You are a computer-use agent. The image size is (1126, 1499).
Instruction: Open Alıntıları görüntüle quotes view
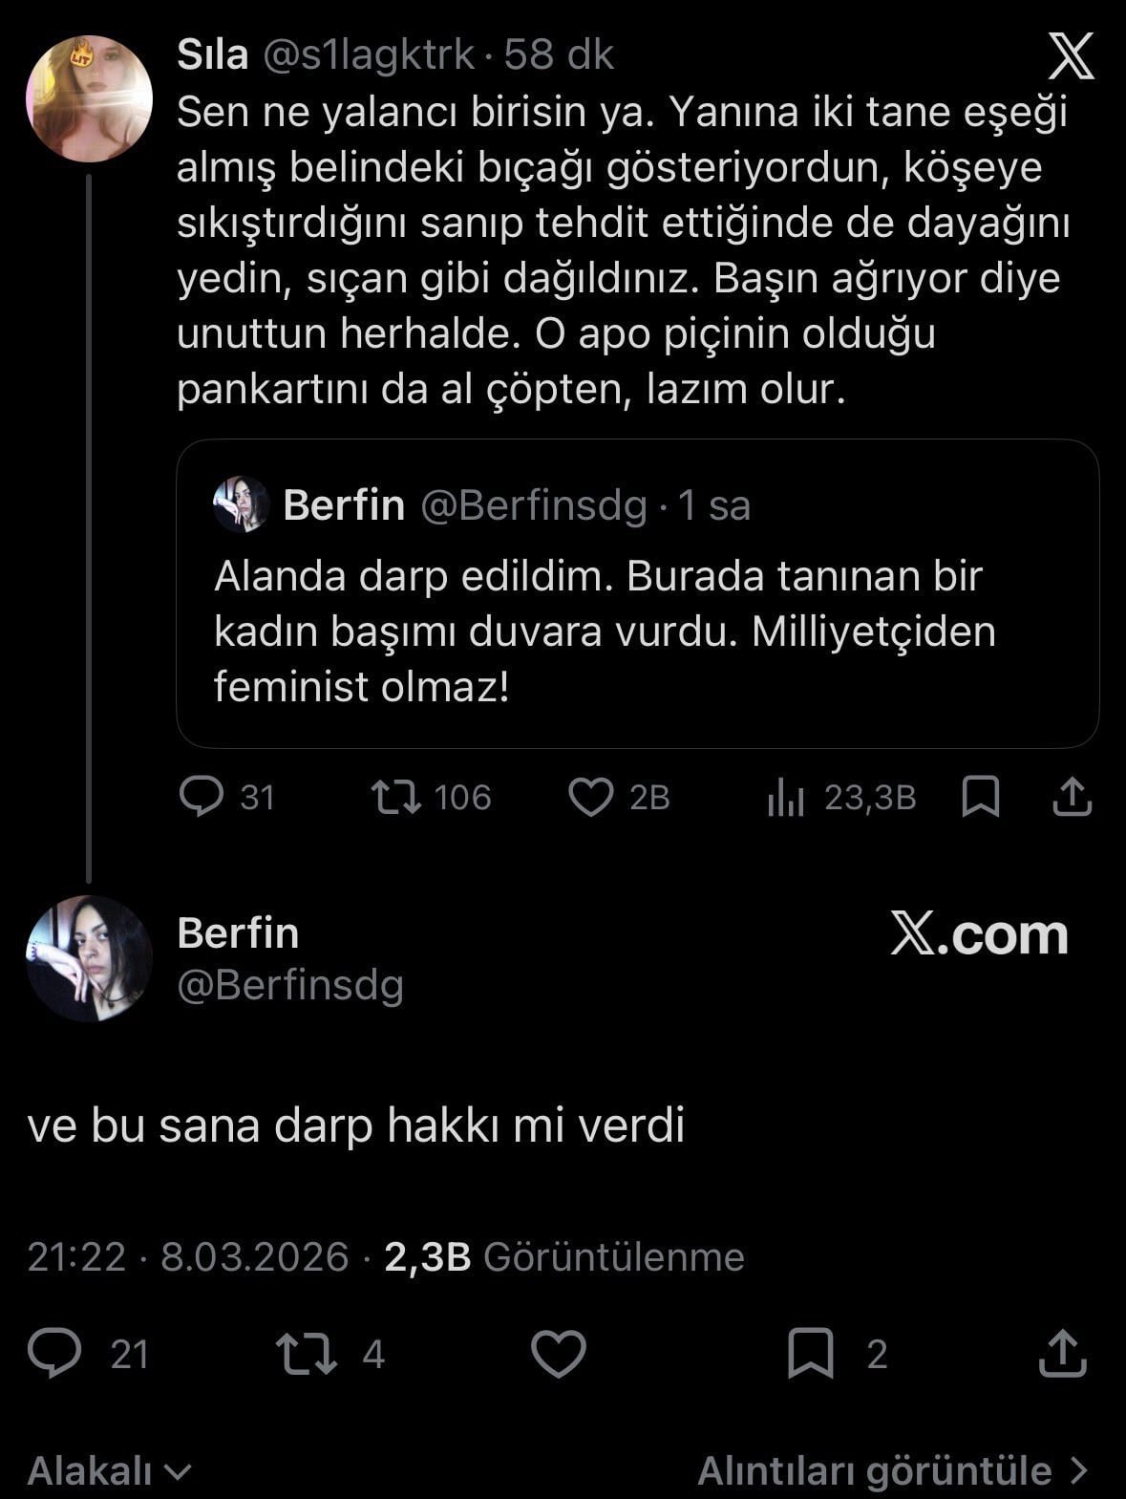pyautogui.click(x=892, y=1470)
